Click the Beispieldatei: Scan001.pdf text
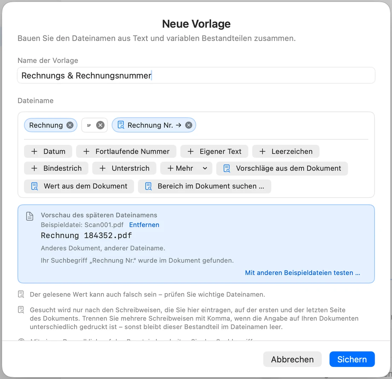This screenshot has height=379, width=392. tap(82, 225)
